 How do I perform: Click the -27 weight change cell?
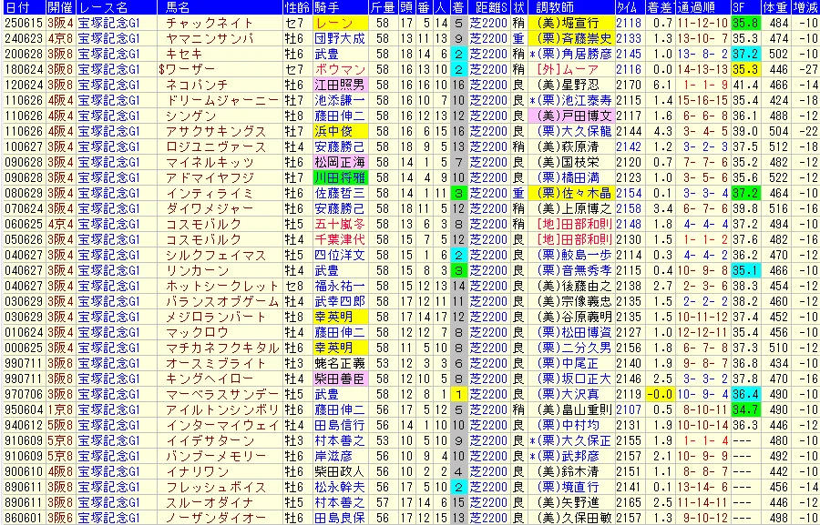808,69
